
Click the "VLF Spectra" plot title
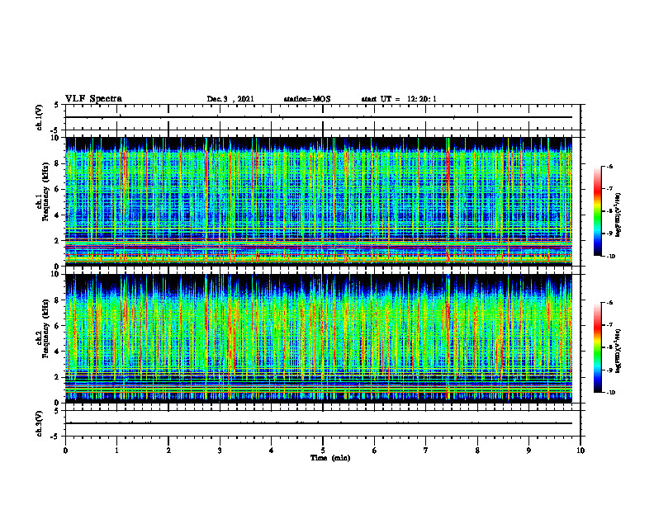[x=93, y=99]
